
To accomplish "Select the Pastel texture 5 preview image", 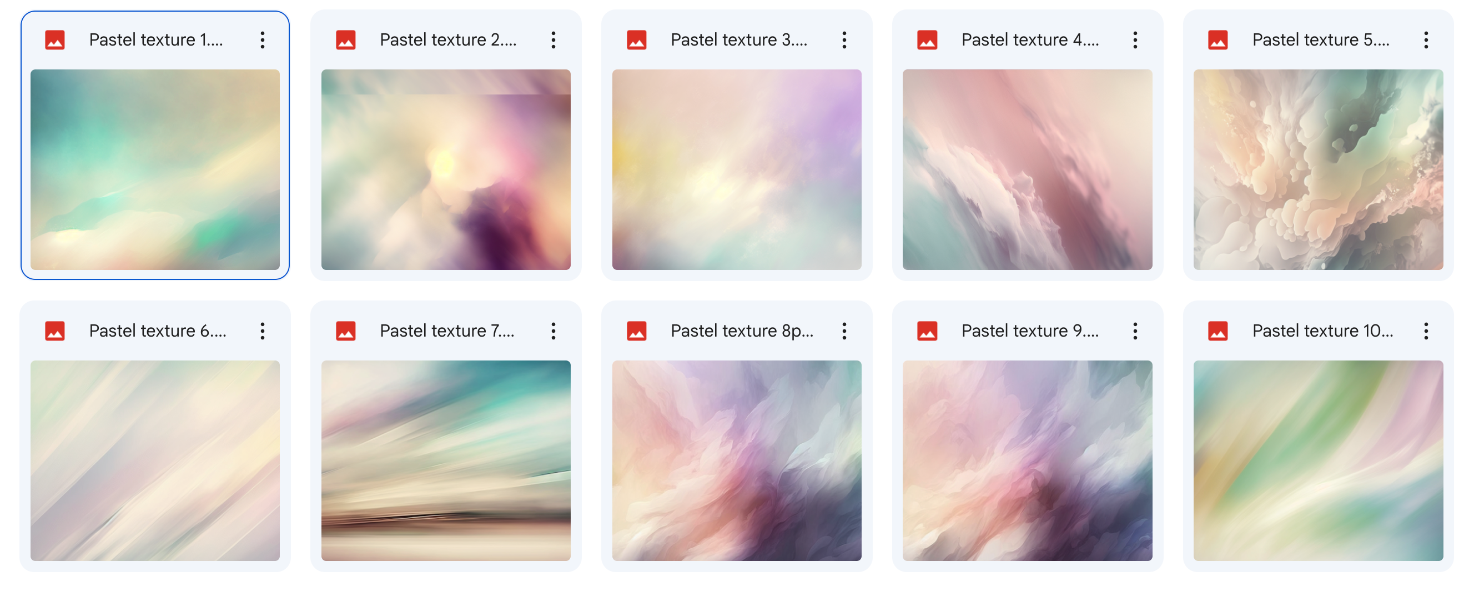I will click(x=1319, y=169).
